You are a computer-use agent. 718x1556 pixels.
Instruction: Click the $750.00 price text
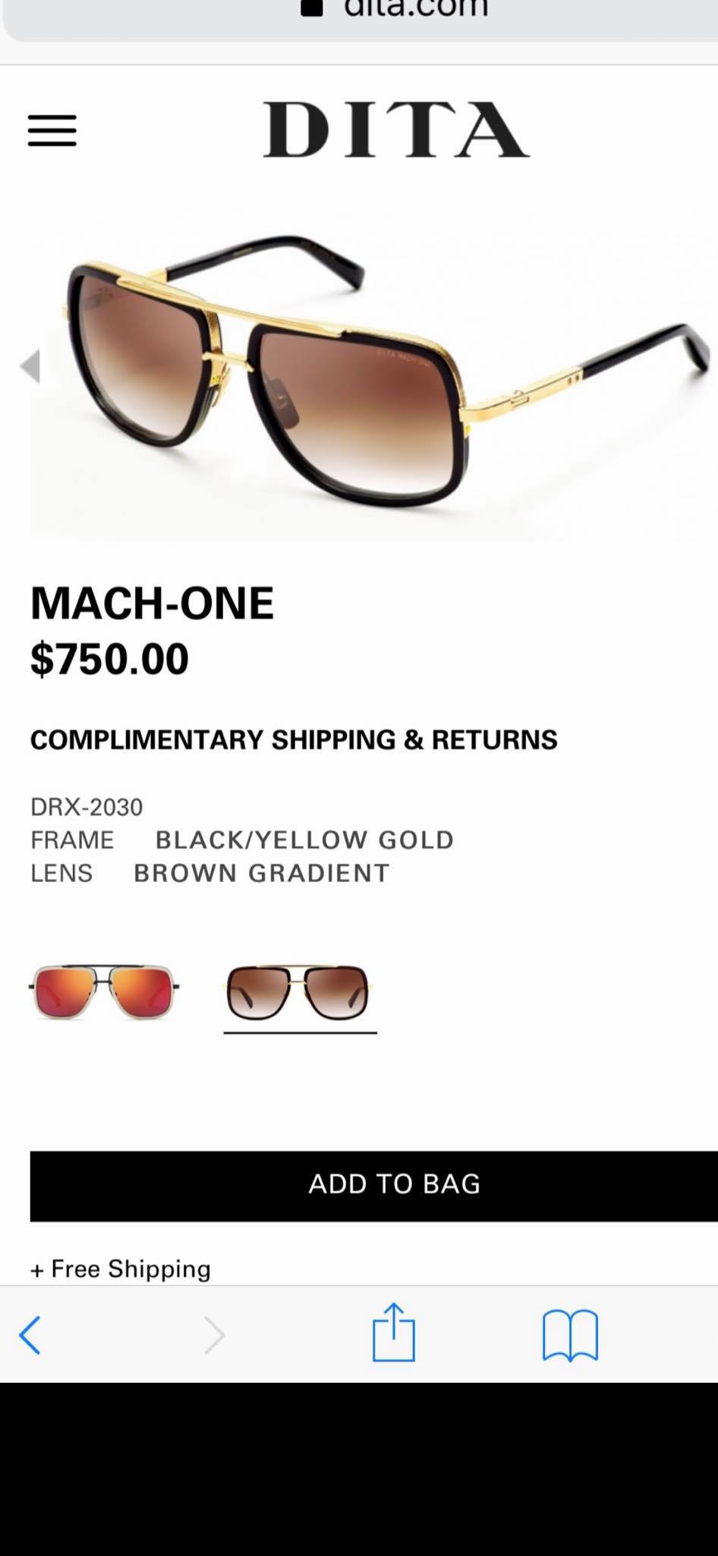click(109, 659)
